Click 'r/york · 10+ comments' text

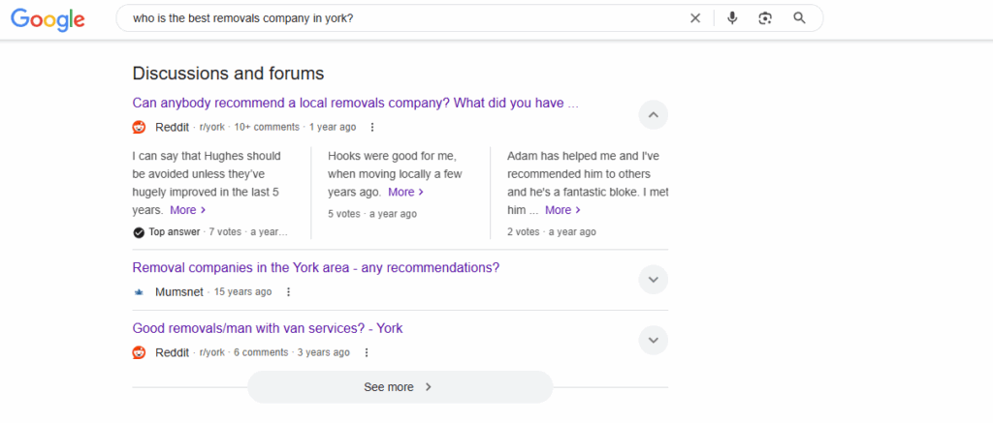click(x=249, y=127)
